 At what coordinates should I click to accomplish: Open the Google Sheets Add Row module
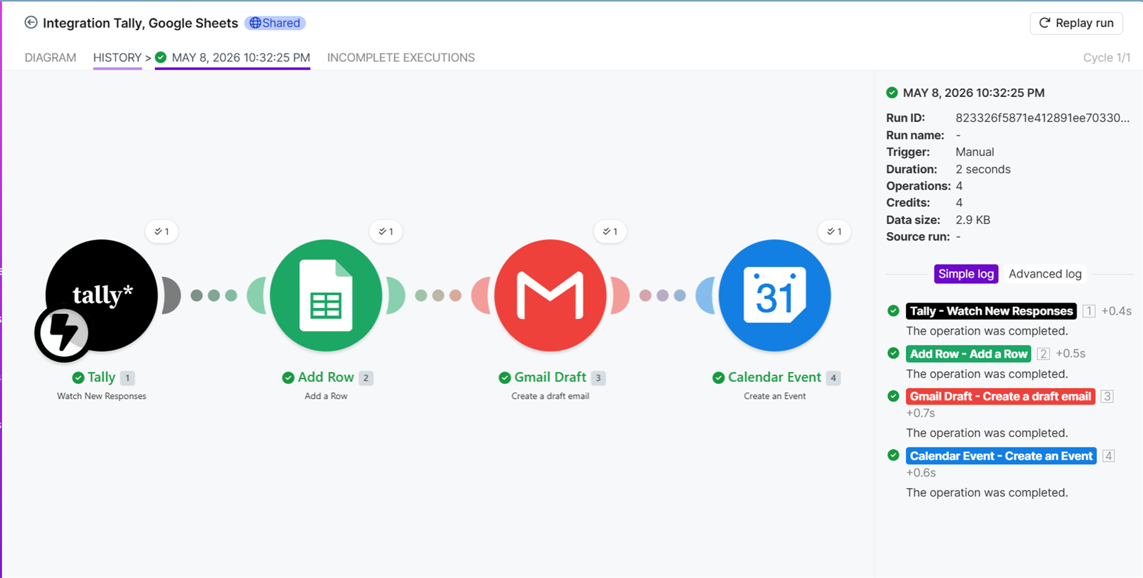click(326, 295)
